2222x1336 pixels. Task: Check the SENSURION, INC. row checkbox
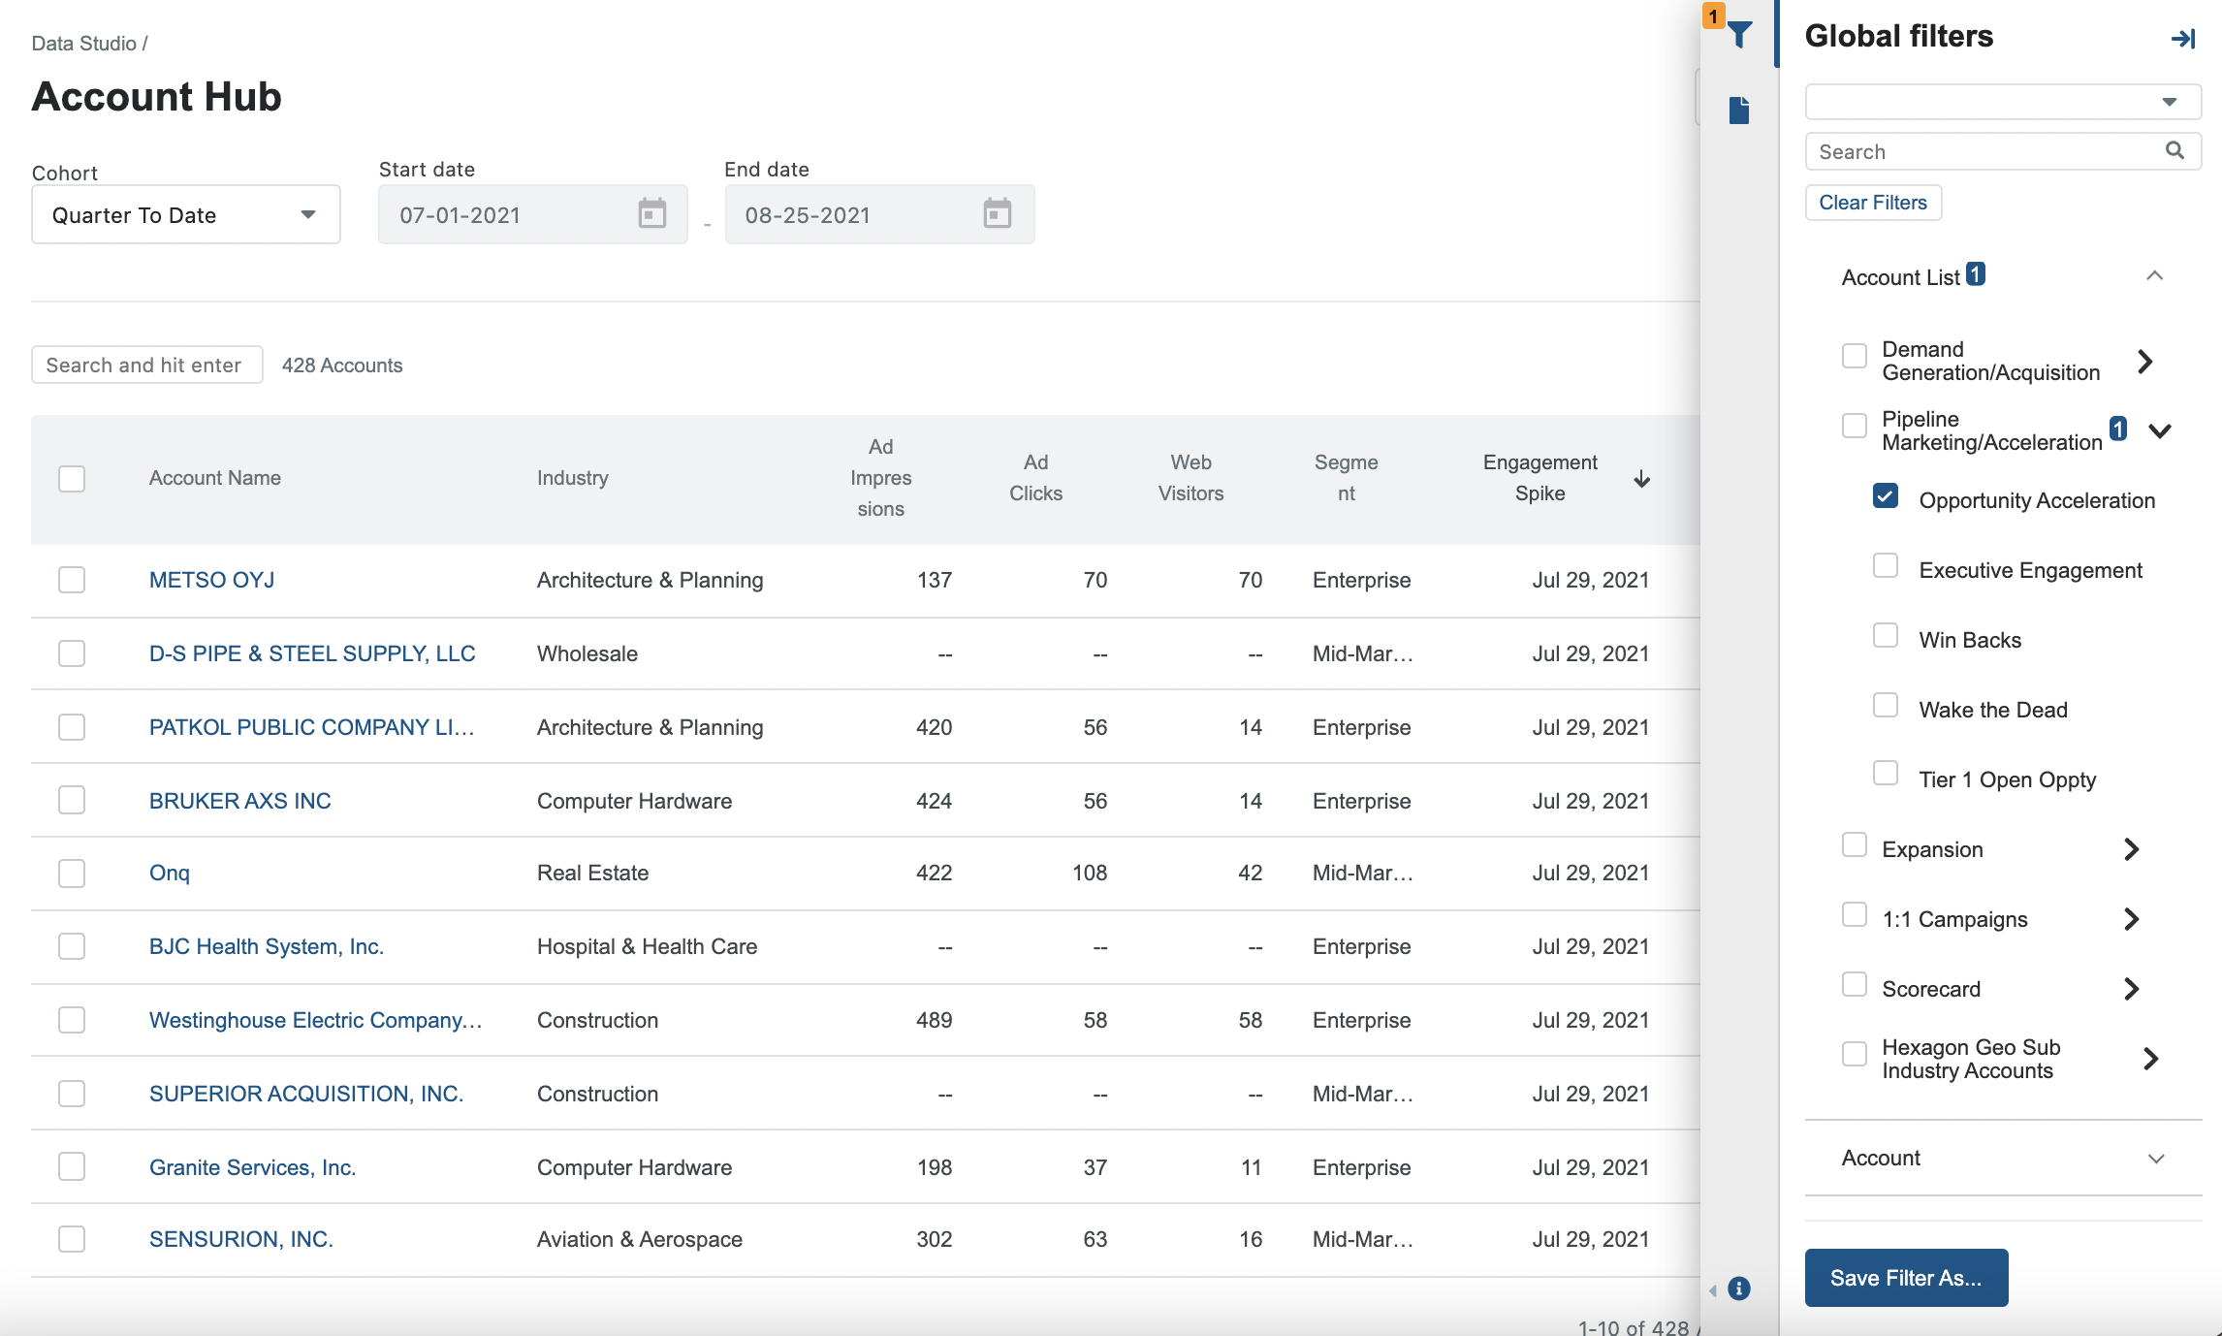point(72,1239)
